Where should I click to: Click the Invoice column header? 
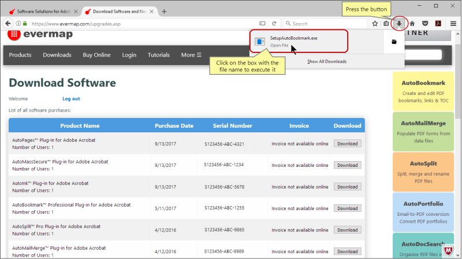(x=299, y=125)
